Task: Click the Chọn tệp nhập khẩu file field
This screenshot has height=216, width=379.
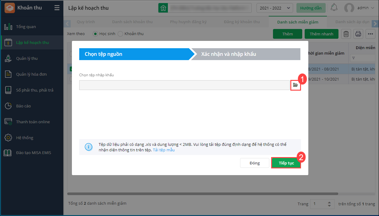Action: (x=184, y=85)
